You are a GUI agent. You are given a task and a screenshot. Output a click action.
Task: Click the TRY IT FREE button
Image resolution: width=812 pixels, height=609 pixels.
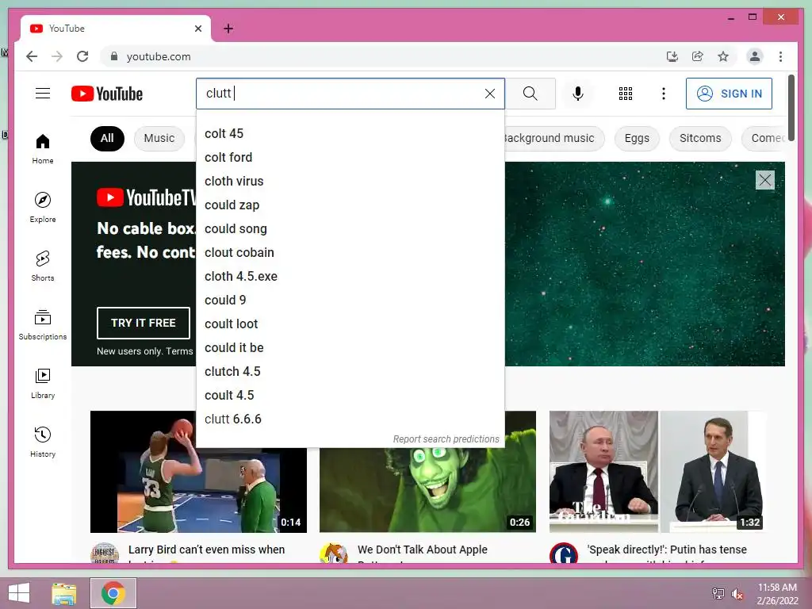click(144, 323)
